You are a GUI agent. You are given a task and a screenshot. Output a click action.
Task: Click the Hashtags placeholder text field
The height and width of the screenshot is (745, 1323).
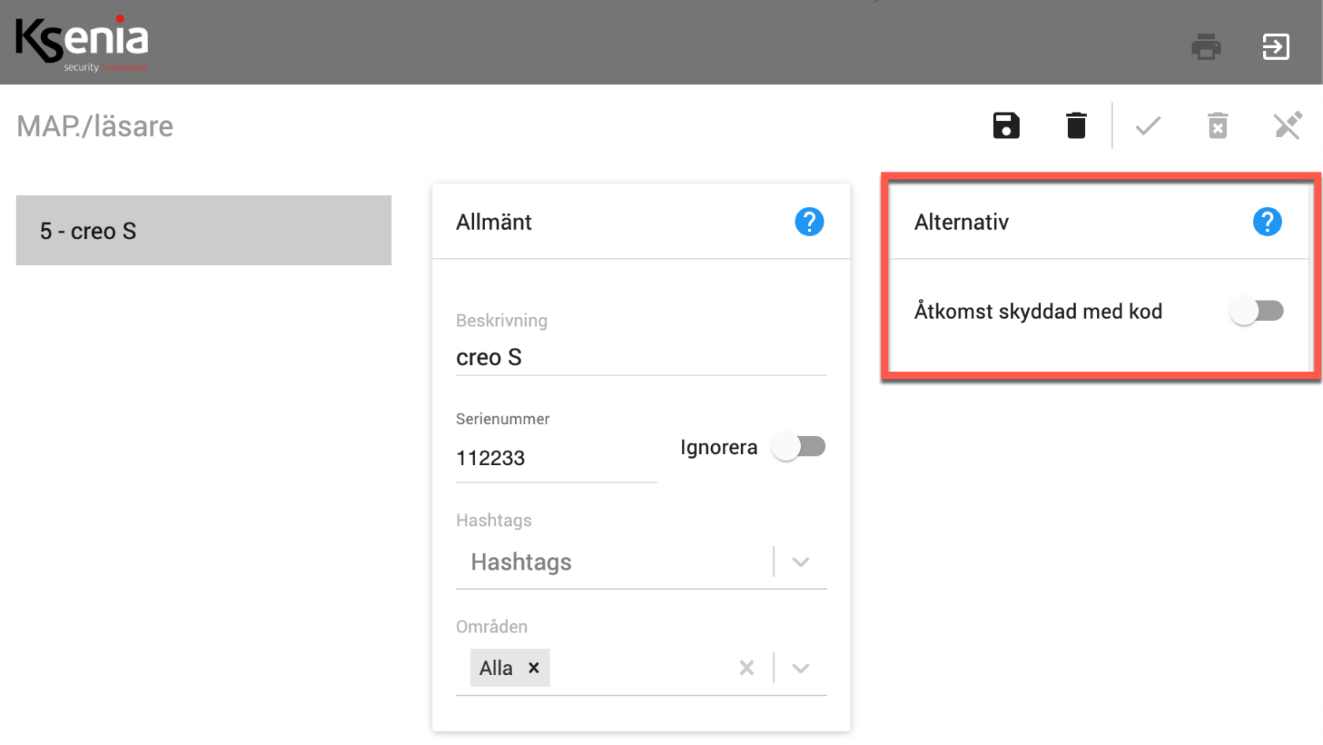tap(614, 562)
